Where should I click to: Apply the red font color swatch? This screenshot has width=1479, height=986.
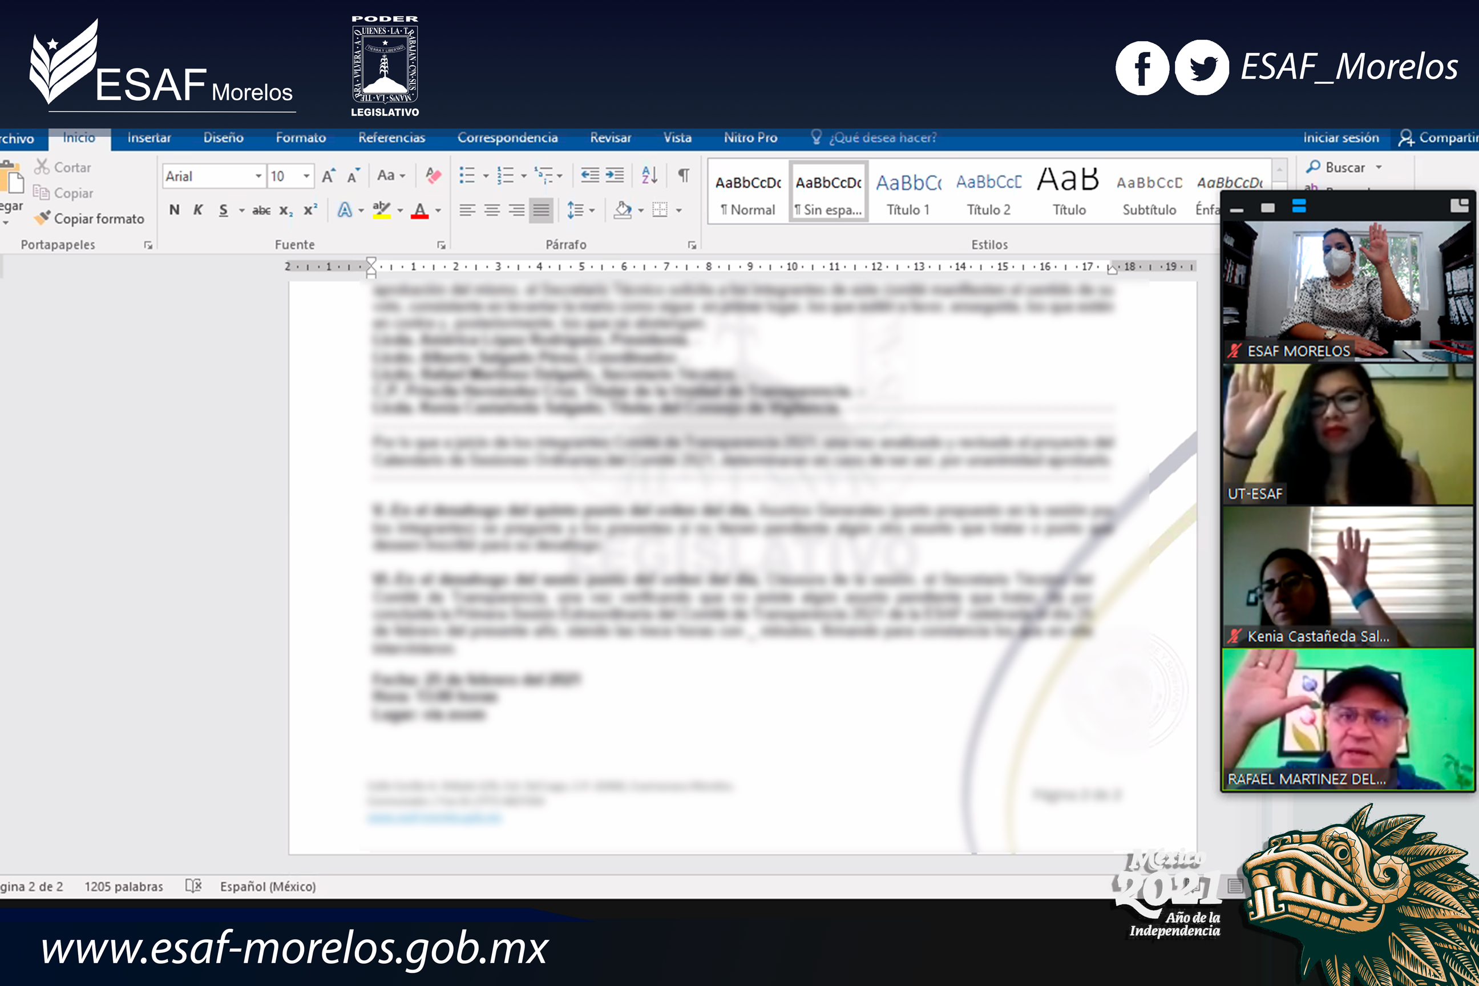tap(419, 210)
